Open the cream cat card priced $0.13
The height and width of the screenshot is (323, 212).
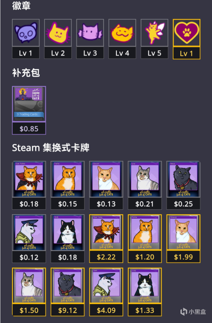click(106, 185)
